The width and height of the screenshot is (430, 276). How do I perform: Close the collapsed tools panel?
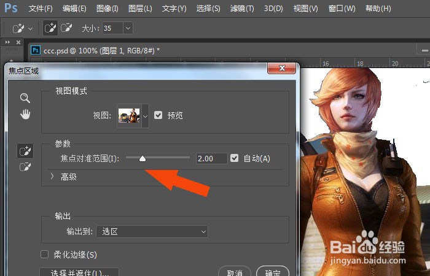pyautogui.click(x=18, y=42)
